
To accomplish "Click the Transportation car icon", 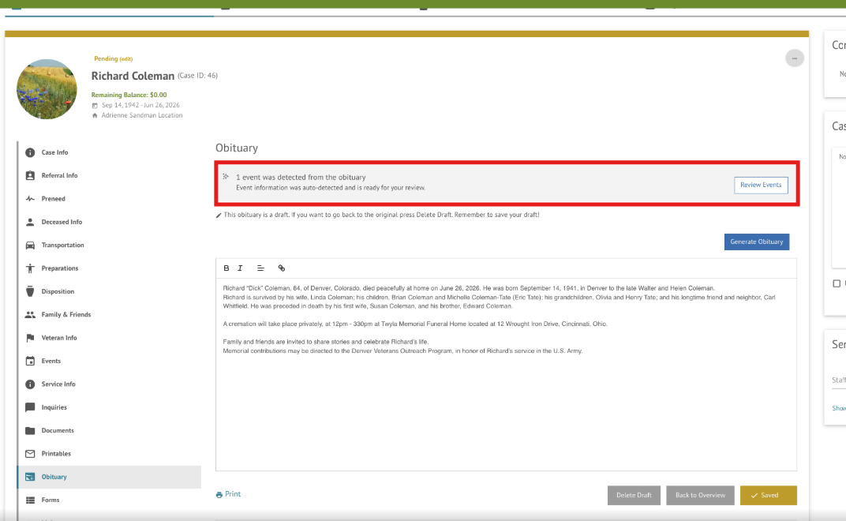I will click(30, 246).
